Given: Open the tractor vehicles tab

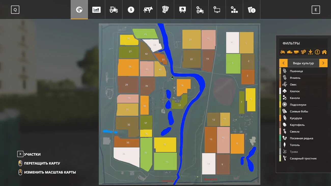Looking at the screenshot, I should [114, 10].
